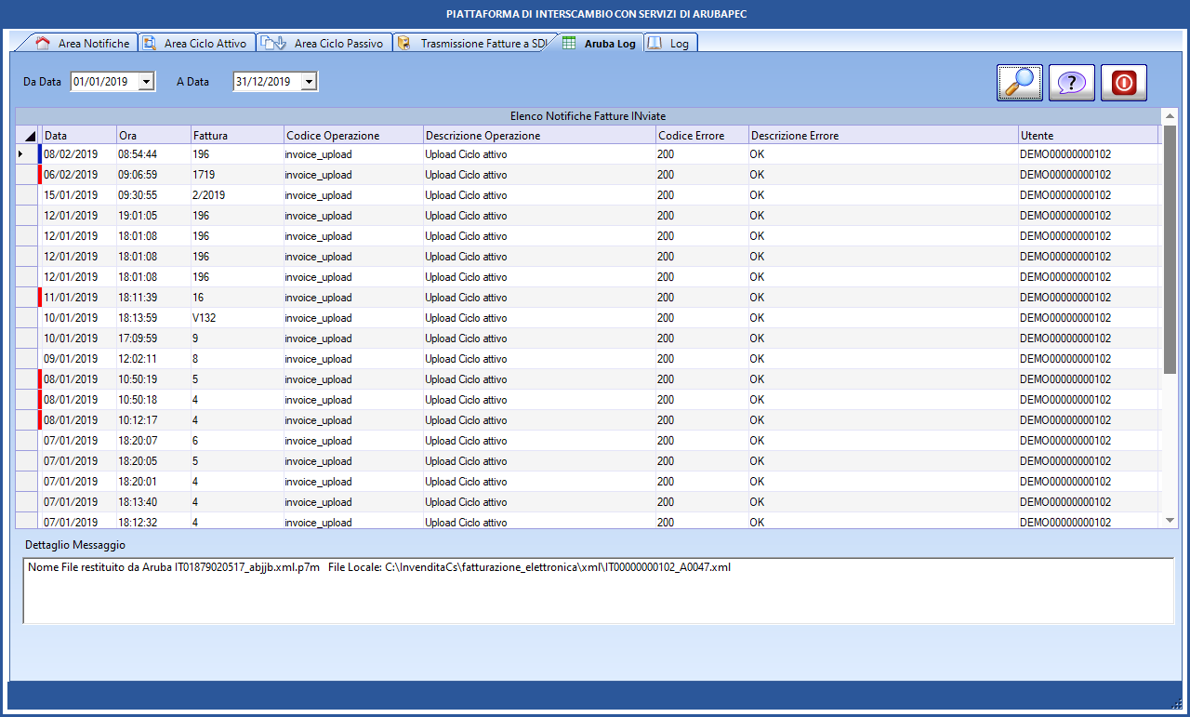Screen dimensions: 1190x717
Task: Click inside the A Data date field
Action: click(267, 82)
